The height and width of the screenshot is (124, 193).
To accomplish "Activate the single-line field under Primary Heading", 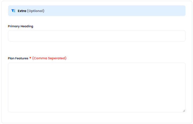I will [96, 36].
